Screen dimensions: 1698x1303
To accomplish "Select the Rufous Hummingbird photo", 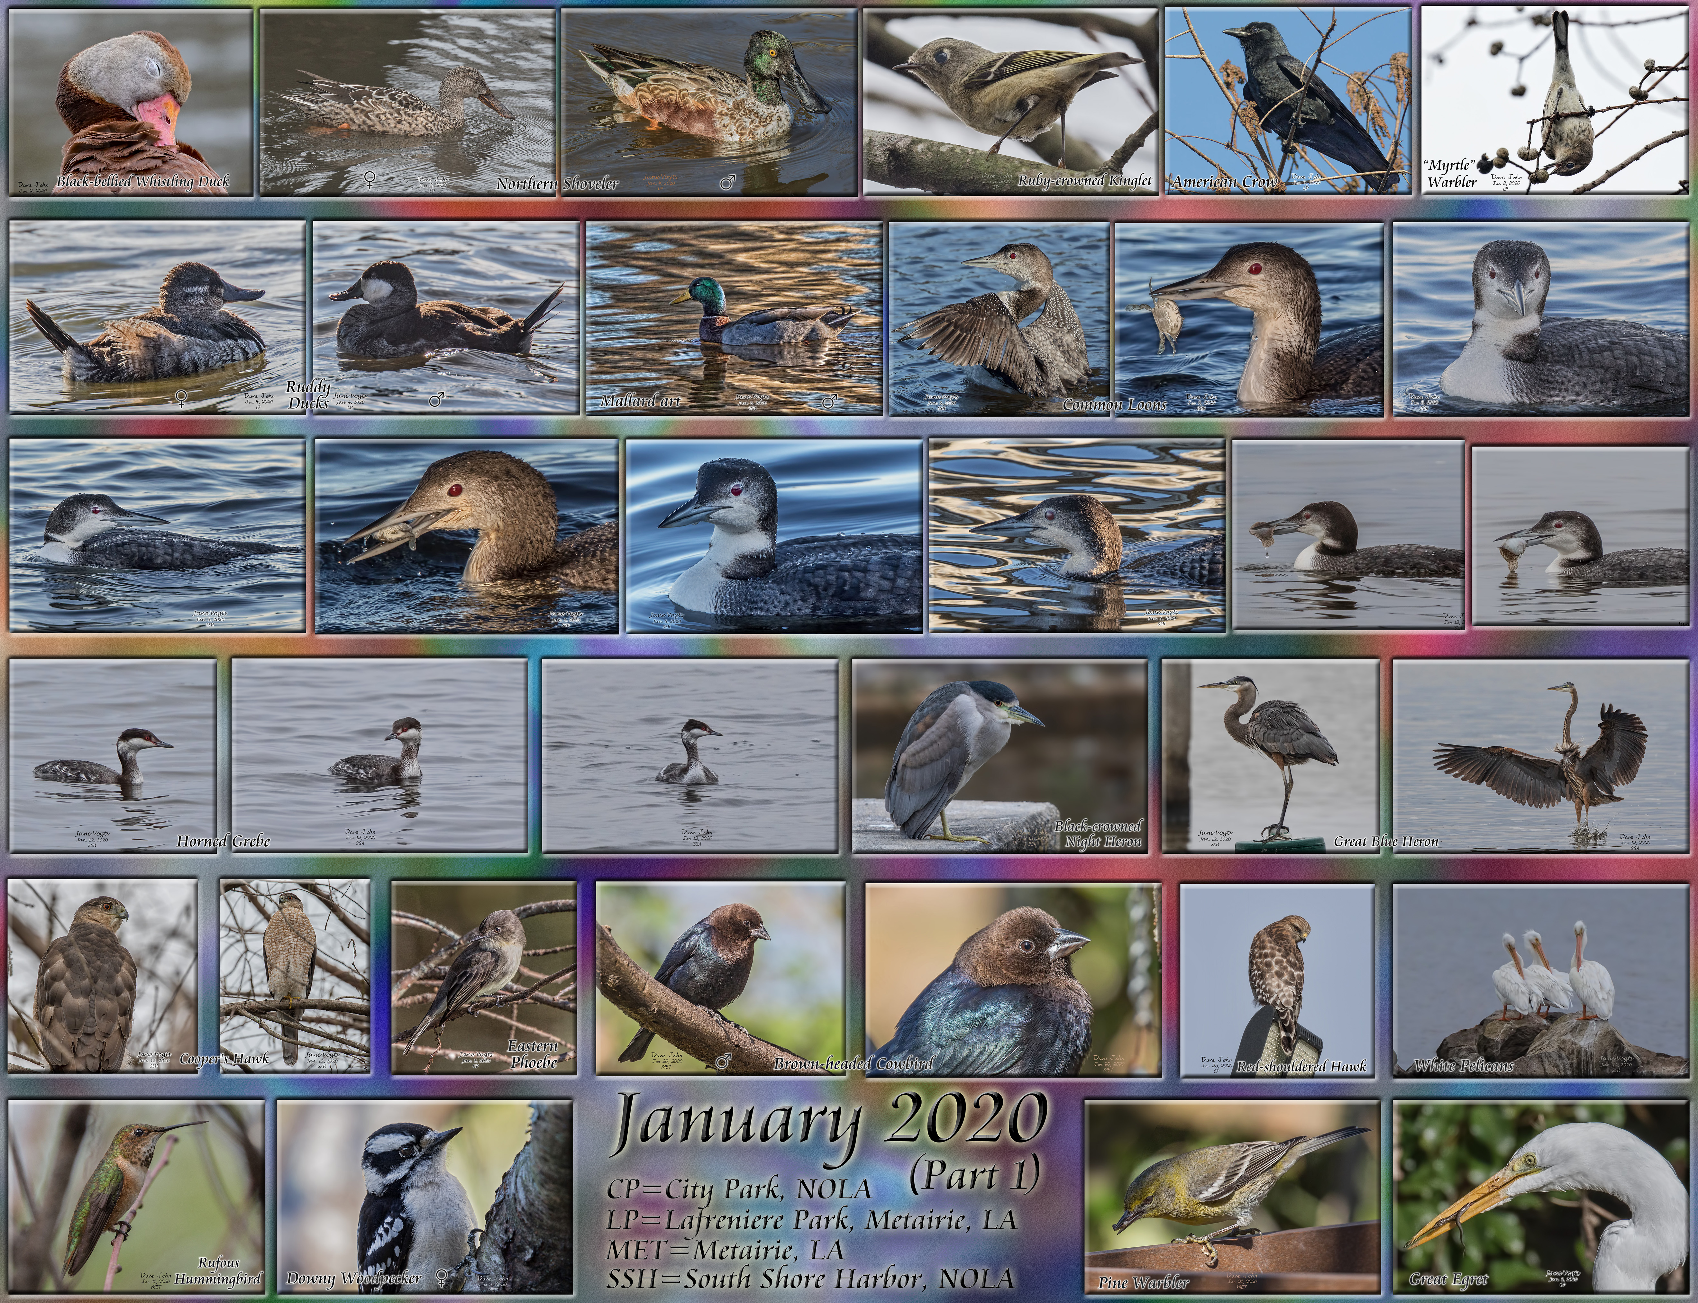I will click(137, 1194).
